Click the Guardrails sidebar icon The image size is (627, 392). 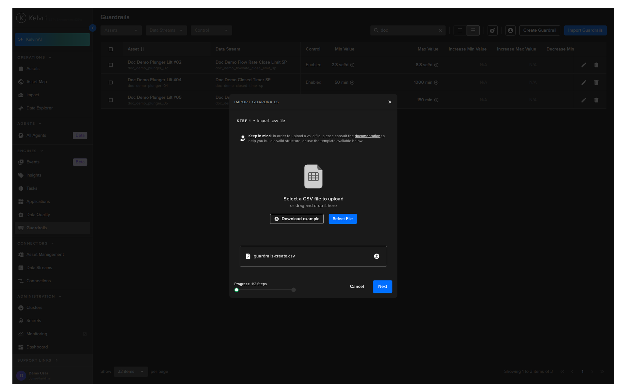21,228
